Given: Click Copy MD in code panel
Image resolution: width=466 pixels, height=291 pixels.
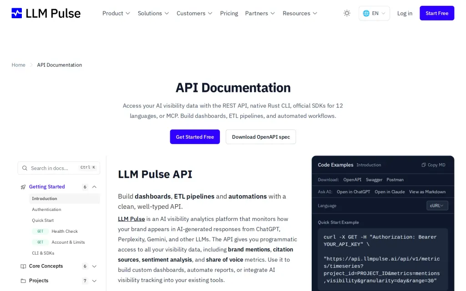Looking at the screenshot, I should (434, 165).
